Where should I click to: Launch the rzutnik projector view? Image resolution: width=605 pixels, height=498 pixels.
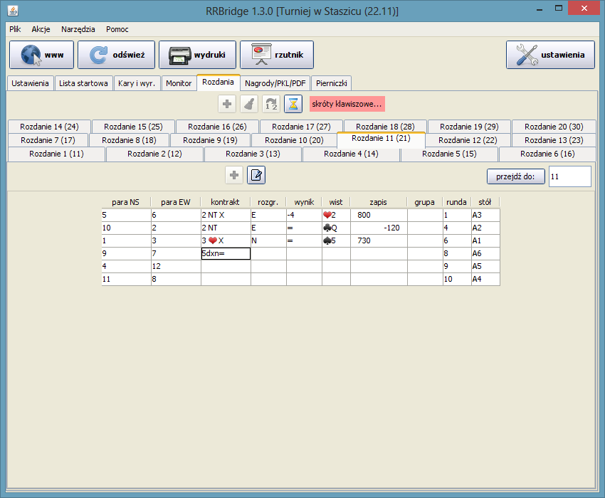pos(277,55)
